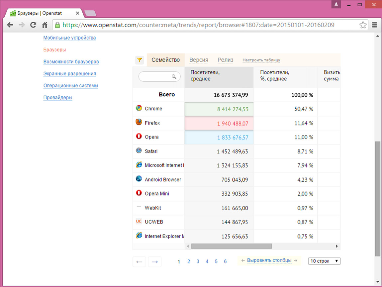The height and width of the screenshot is (287, 382).
Task: Click the green Chrome value 8 414 274,53
Action: [233, 109]
